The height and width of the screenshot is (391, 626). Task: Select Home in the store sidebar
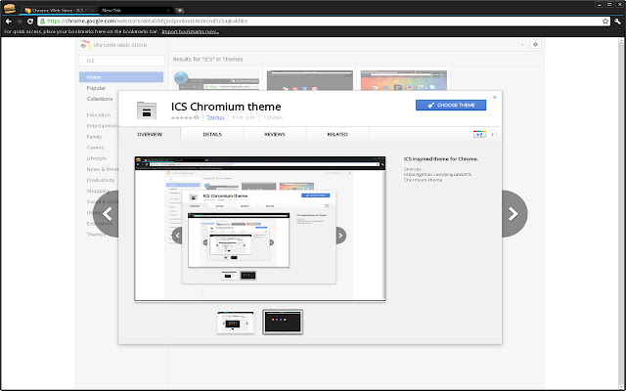point(121,77)
